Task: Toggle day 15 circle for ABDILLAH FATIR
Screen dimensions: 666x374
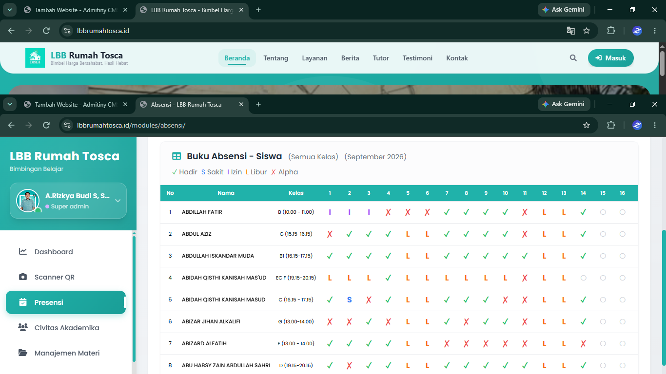Action: [603, 212]
